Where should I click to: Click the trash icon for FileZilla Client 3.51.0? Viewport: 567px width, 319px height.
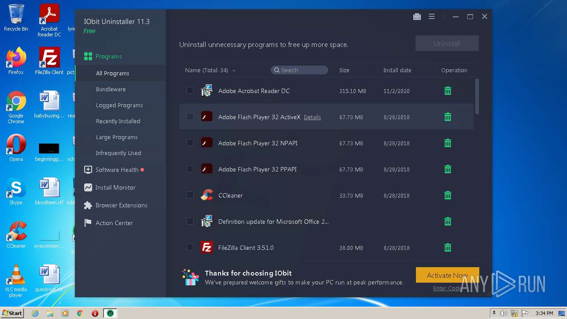[x=448, y=248]
